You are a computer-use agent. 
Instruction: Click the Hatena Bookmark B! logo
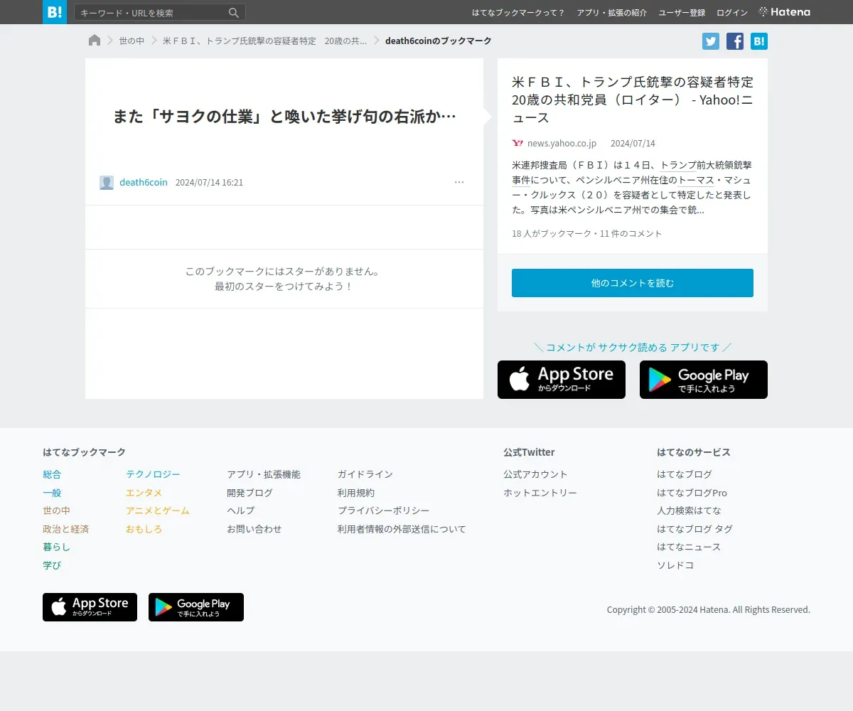pyautogui.click(x=55, y=12)
